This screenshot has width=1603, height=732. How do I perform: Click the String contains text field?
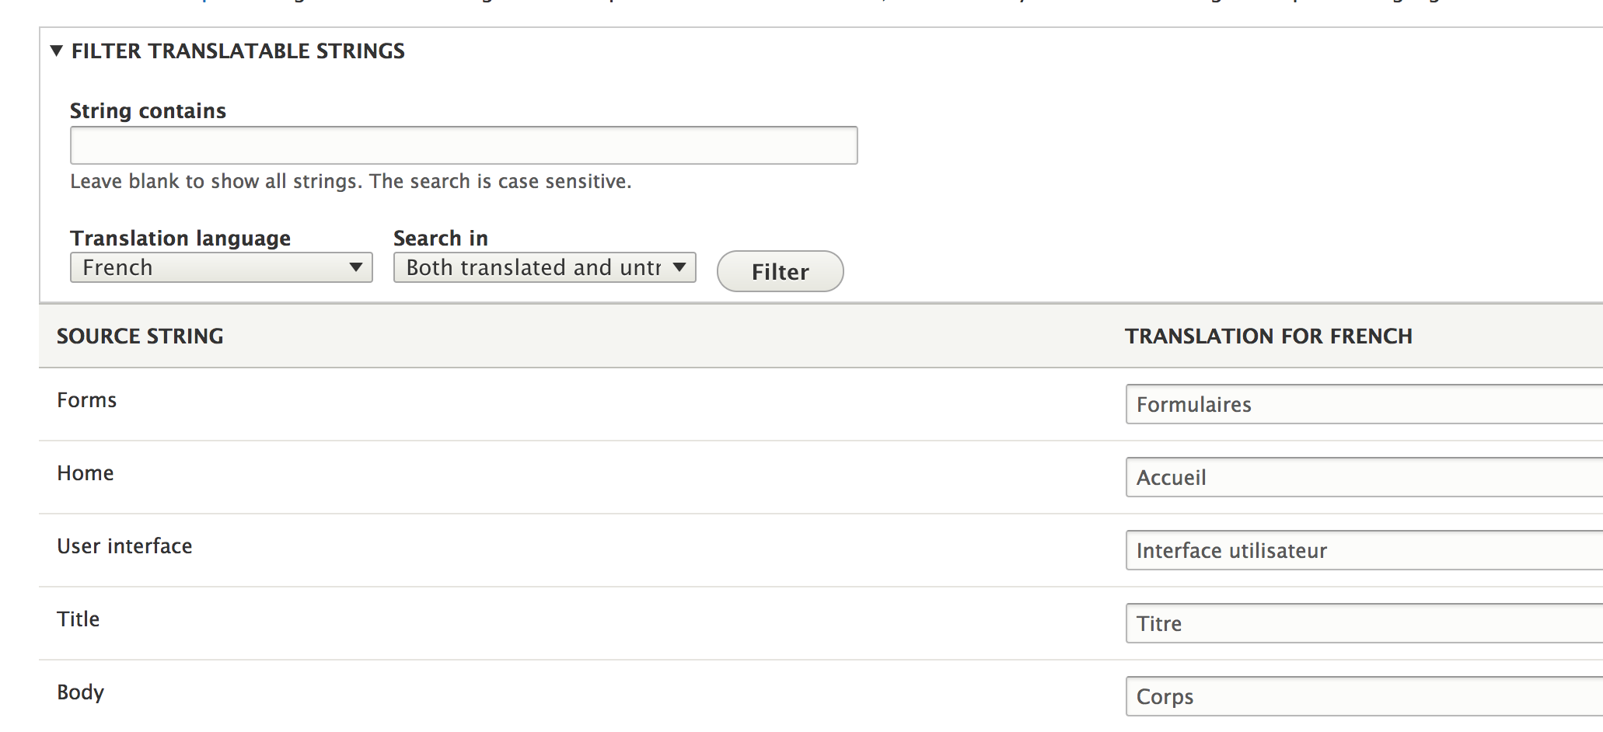click(x=463, y=145)
